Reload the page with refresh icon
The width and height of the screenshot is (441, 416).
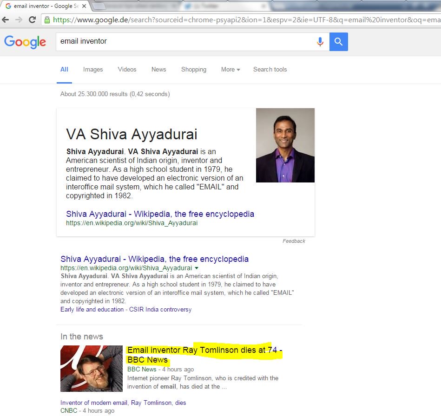click(33, 19)
